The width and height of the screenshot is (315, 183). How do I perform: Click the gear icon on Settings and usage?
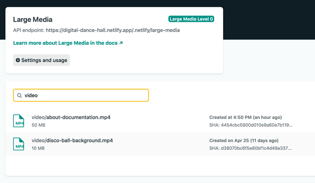tap(18, 60)
